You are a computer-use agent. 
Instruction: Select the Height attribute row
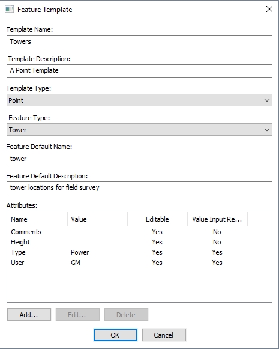coord(139,242)
